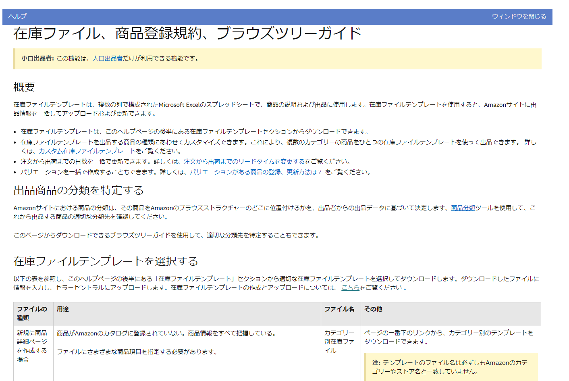Select the 出品商品の分類を特定する heading
Screen dimensions: 569x381
point(79,190)
